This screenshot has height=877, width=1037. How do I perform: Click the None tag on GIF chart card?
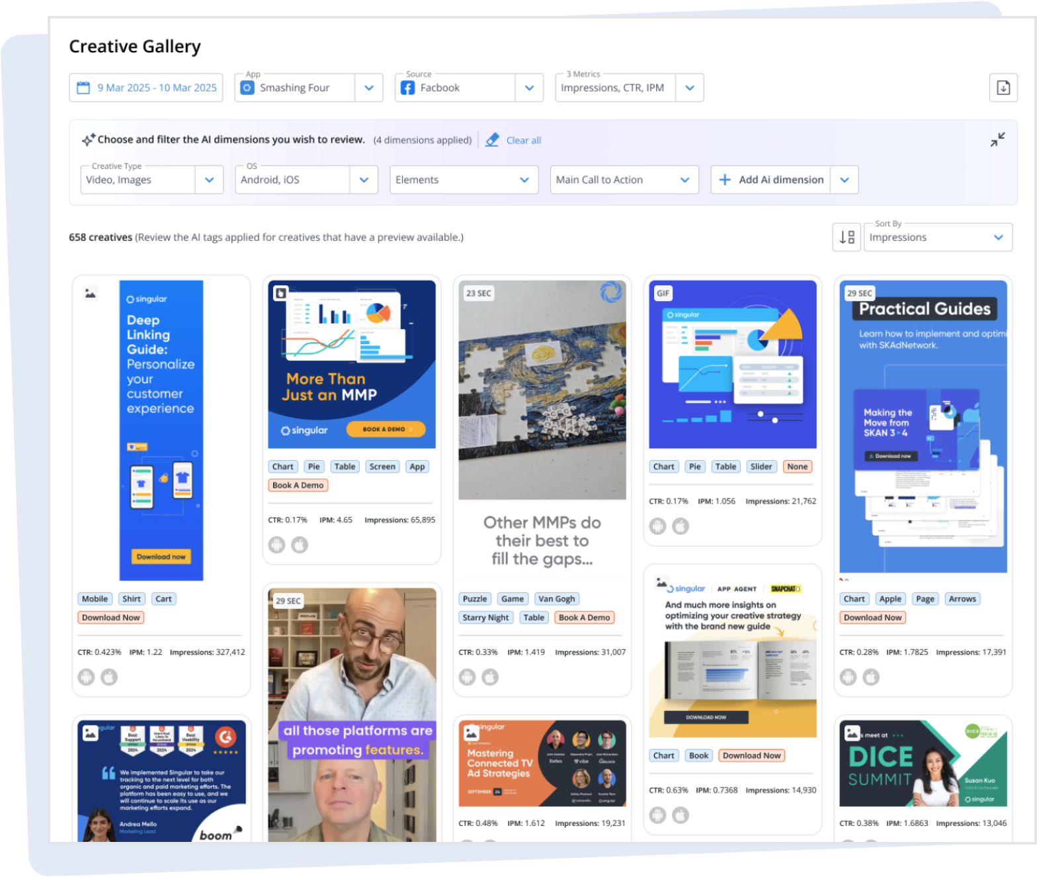(x=798, y=467)
